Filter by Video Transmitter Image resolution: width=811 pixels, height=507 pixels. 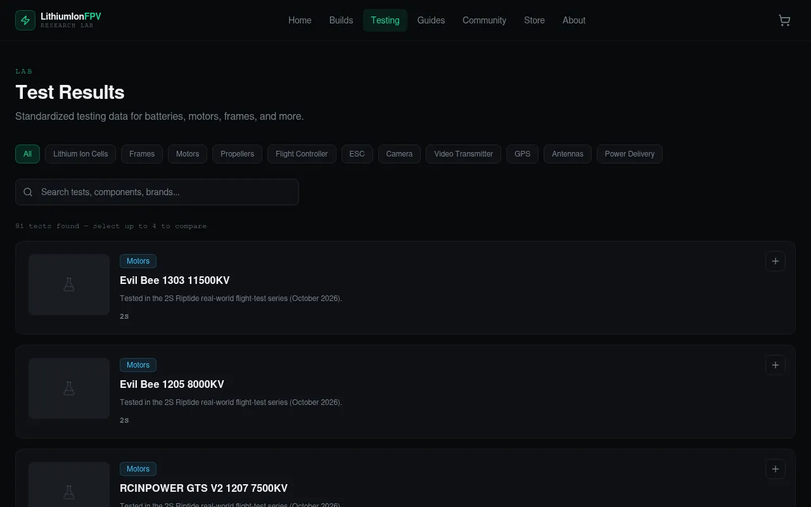tap(463, 154)
